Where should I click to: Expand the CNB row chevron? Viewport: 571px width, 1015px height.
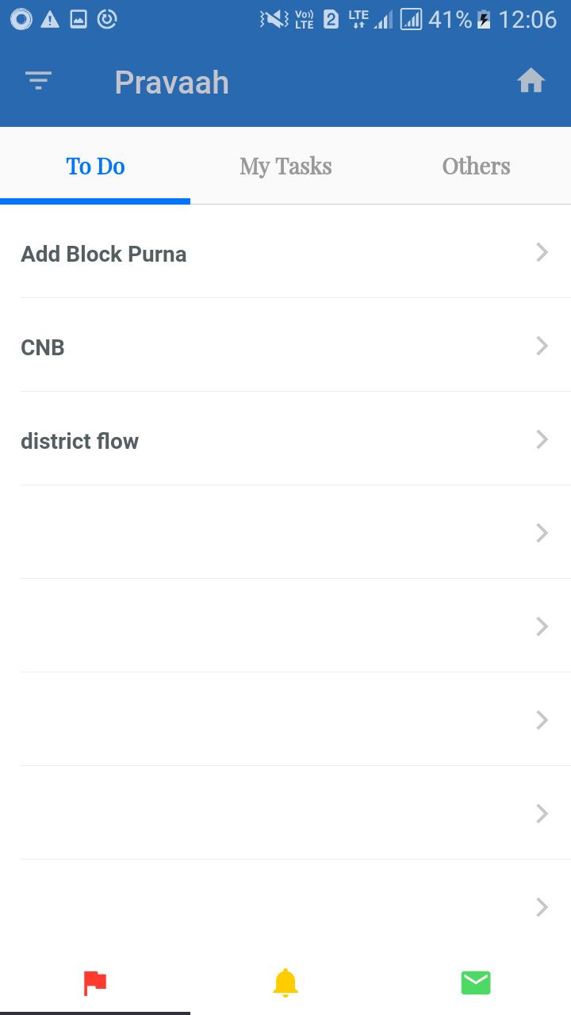[x=542, y=346]
